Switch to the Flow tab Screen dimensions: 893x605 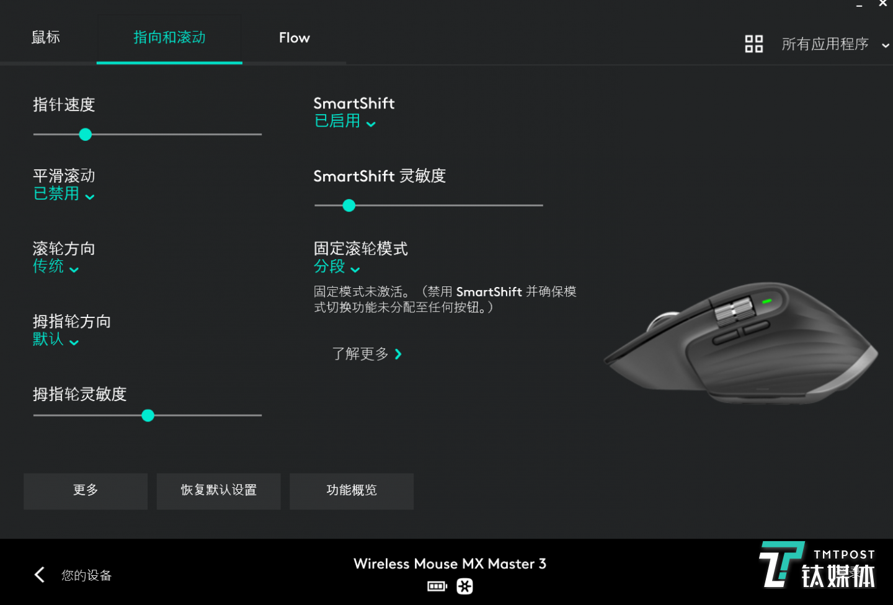pos(294,37)
